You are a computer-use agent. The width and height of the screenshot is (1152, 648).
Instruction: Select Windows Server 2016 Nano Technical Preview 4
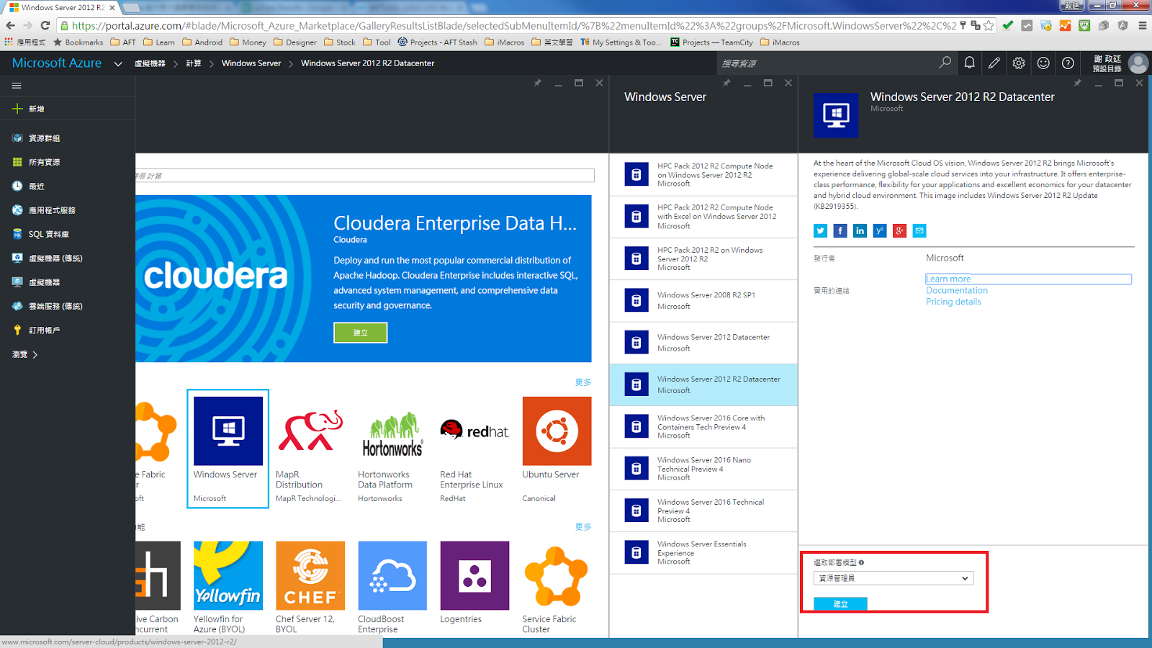(x=703, y=469)
